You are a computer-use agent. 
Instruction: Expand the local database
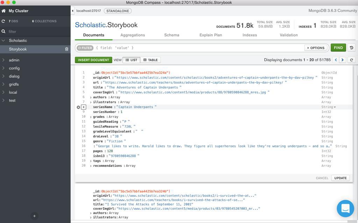pyautogui.click(x=3, y=92)
